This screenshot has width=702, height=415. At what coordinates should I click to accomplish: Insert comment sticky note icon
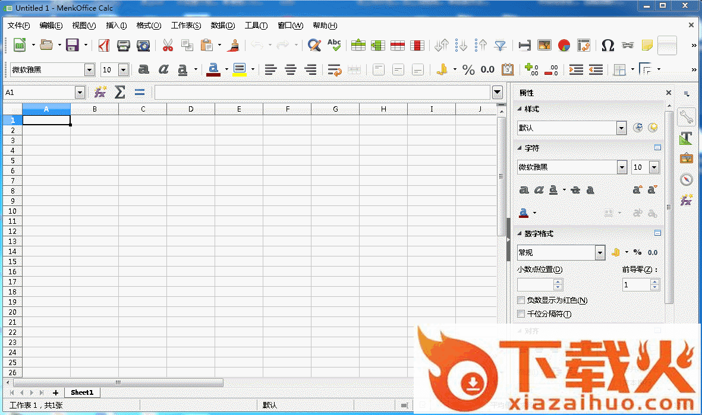(x=647, y=45)
